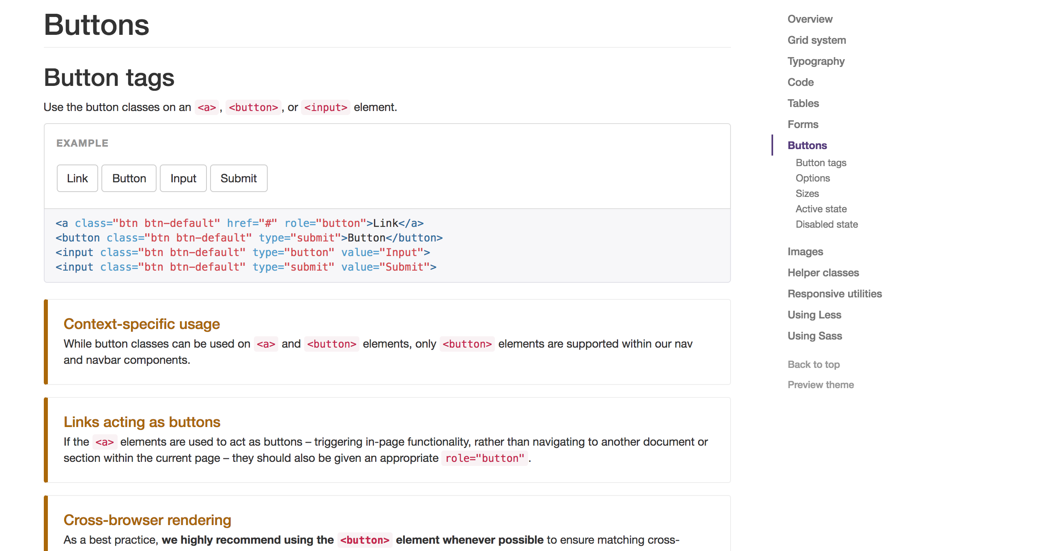
Task: Click the input type="submit" code line
Action: pyautogui.click(x=246, y=267)
